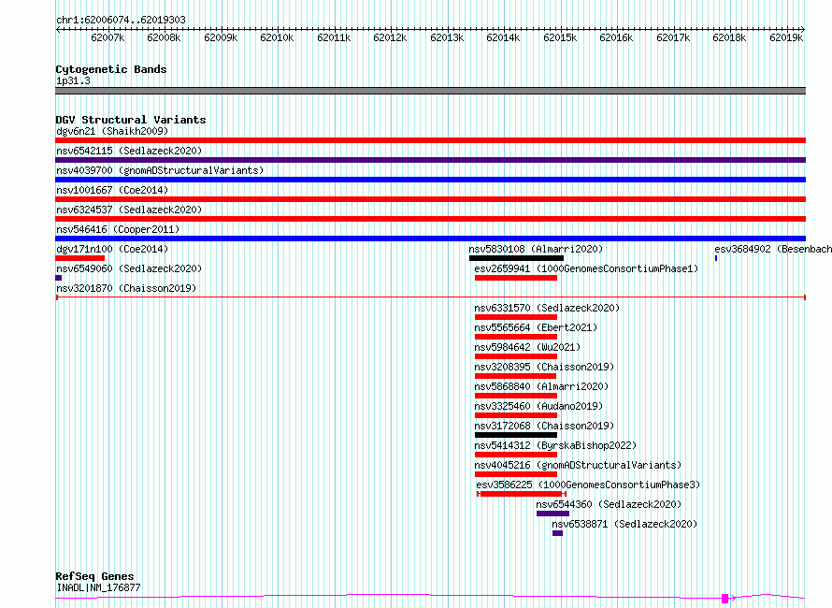
Task: Click the 62018k ruler tick label
Action: click(729, 37)
